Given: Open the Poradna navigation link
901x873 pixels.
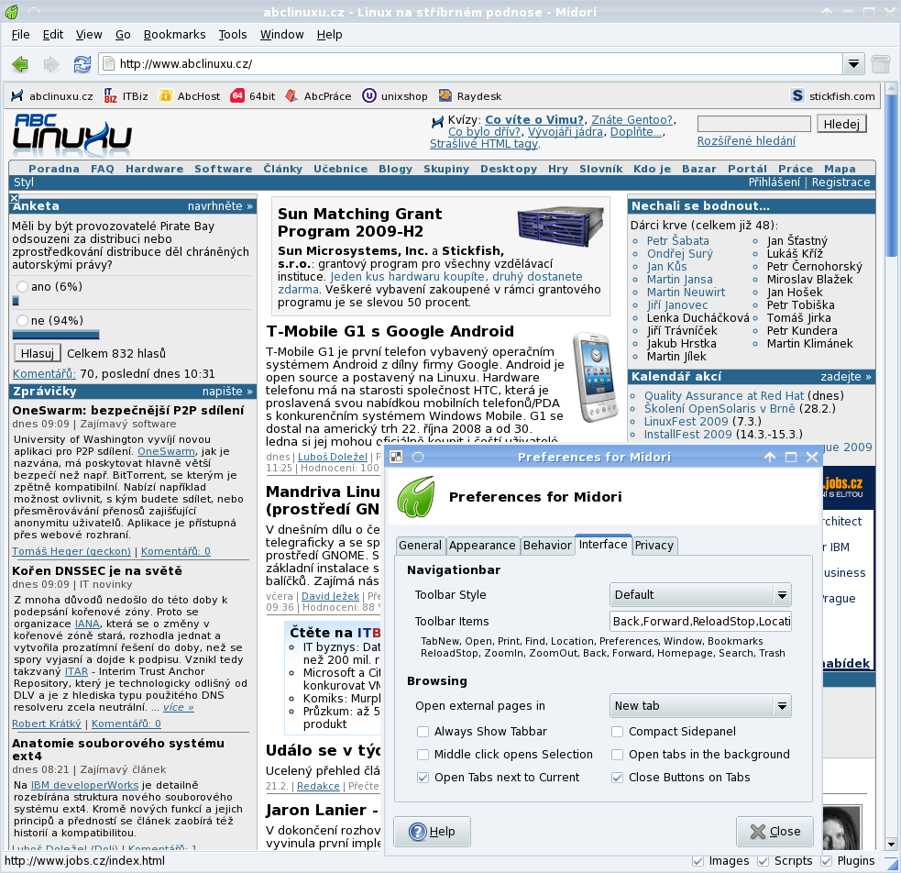Looking at the screenshot, I should pos(54,169).
